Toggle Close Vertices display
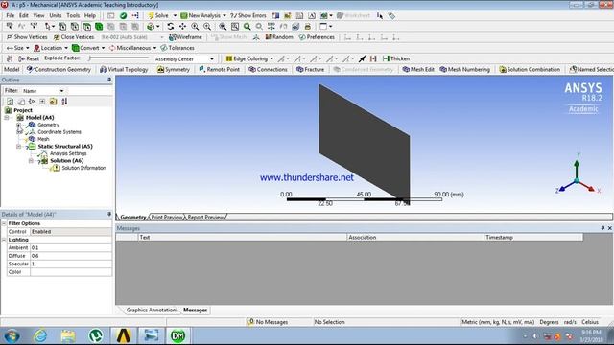The width and height of the screenshot is (614, 345). tap(74, 37)
